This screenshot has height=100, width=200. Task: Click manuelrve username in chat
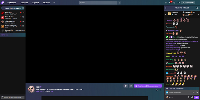pyautogui.click(x=169, y=76)
